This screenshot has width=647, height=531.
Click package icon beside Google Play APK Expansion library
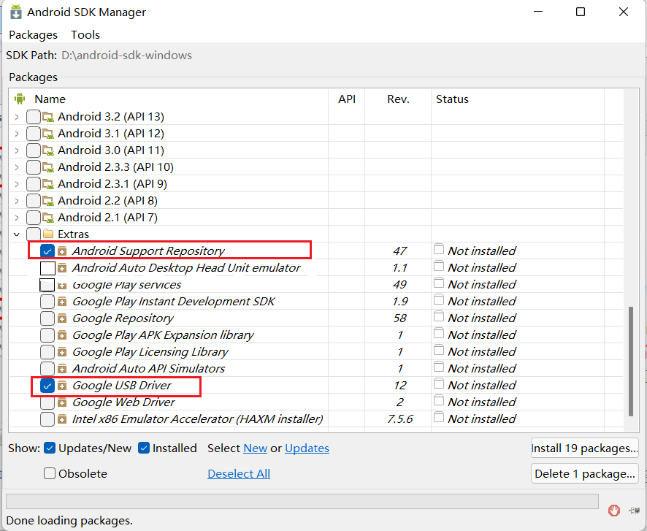click(62, 335)
